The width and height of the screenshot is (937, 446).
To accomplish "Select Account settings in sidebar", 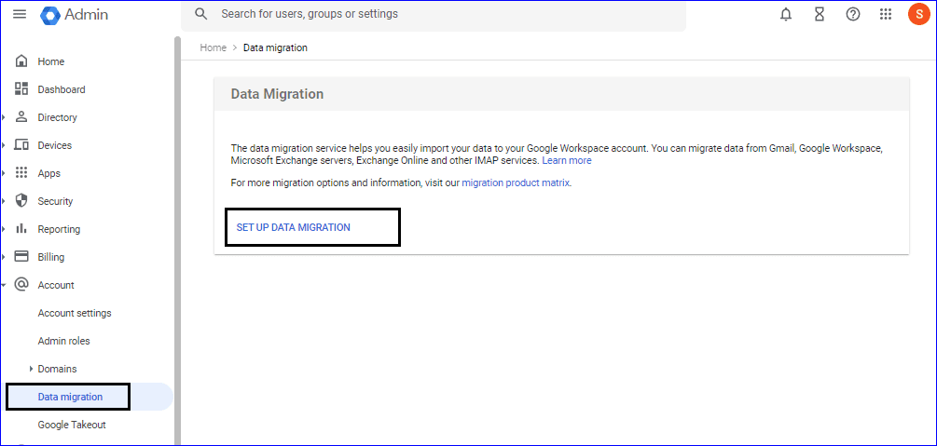I will coord(75,313).
